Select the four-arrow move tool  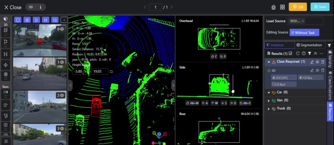click(x=6, y=65)
